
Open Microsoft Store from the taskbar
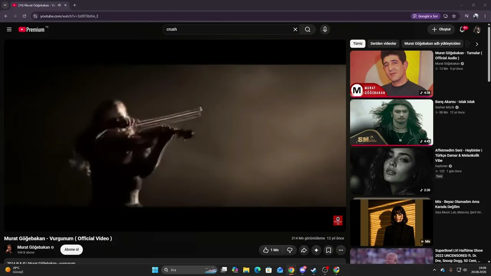[269, 270]
